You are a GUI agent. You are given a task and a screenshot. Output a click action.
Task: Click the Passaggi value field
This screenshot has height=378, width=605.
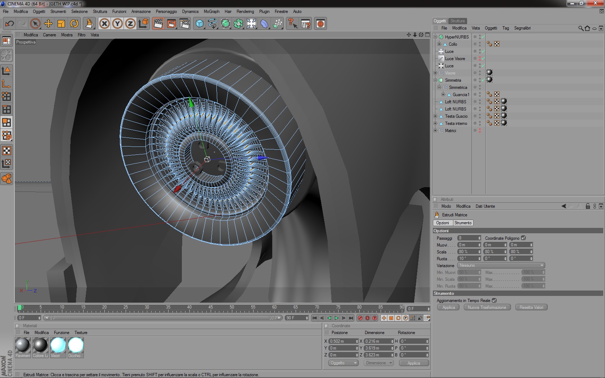[467, 238]
